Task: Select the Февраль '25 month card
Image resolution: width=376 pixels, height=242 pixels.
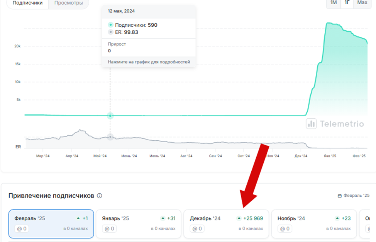Action: 51,224
